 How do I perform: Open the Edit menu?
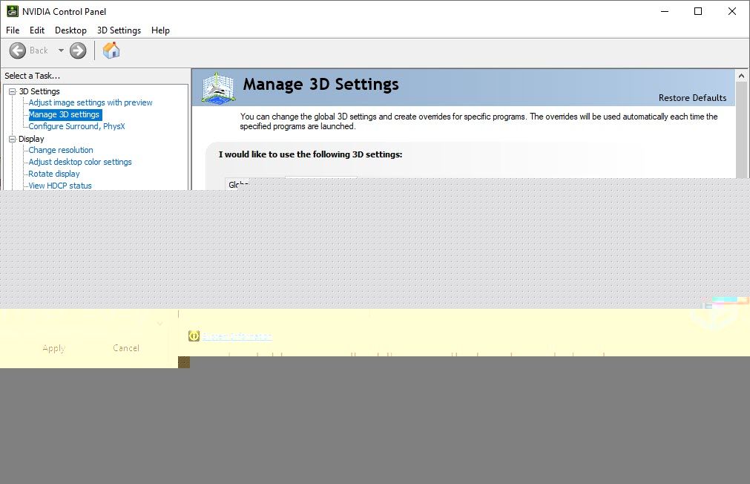[37, 30]
